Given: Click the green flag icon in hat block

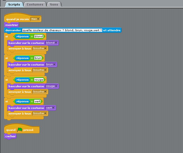Looking at the screenshot, I should 20,130.
